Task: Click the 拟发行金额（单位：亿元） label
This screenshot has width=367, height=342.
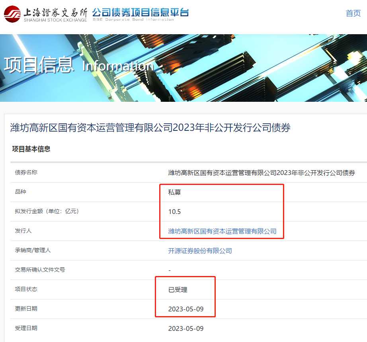Action: [x=47, y=211]
